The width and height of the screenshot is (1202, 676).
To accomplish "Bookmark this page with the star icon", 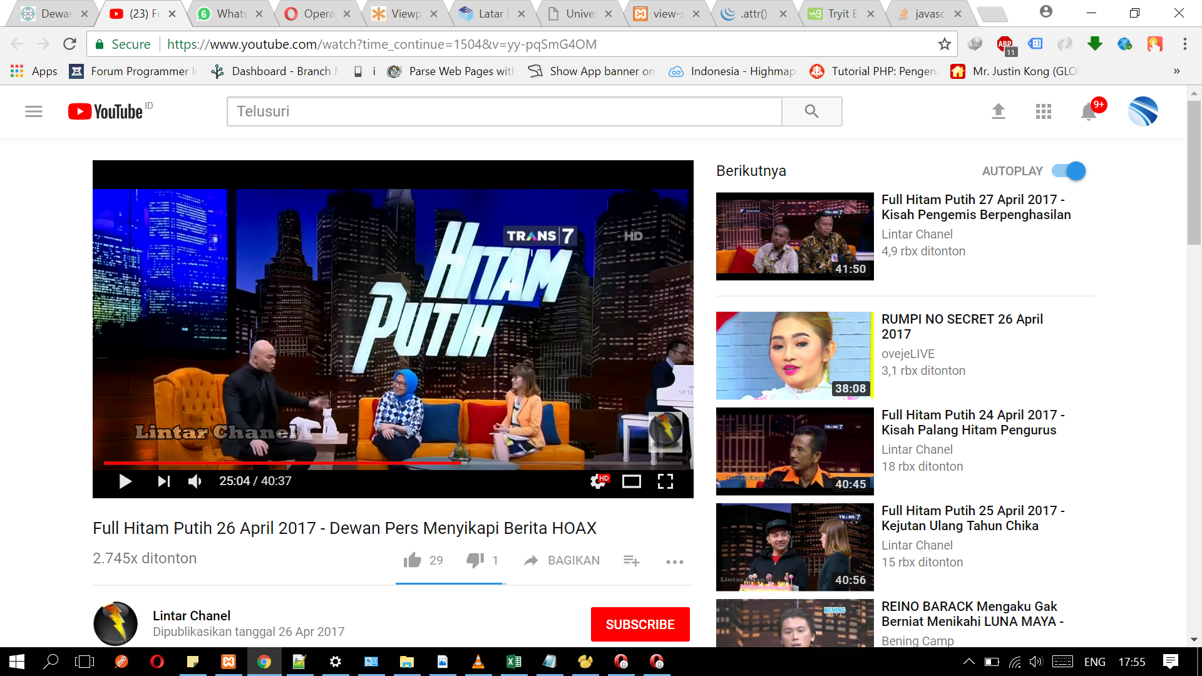I will coord(945,44).
